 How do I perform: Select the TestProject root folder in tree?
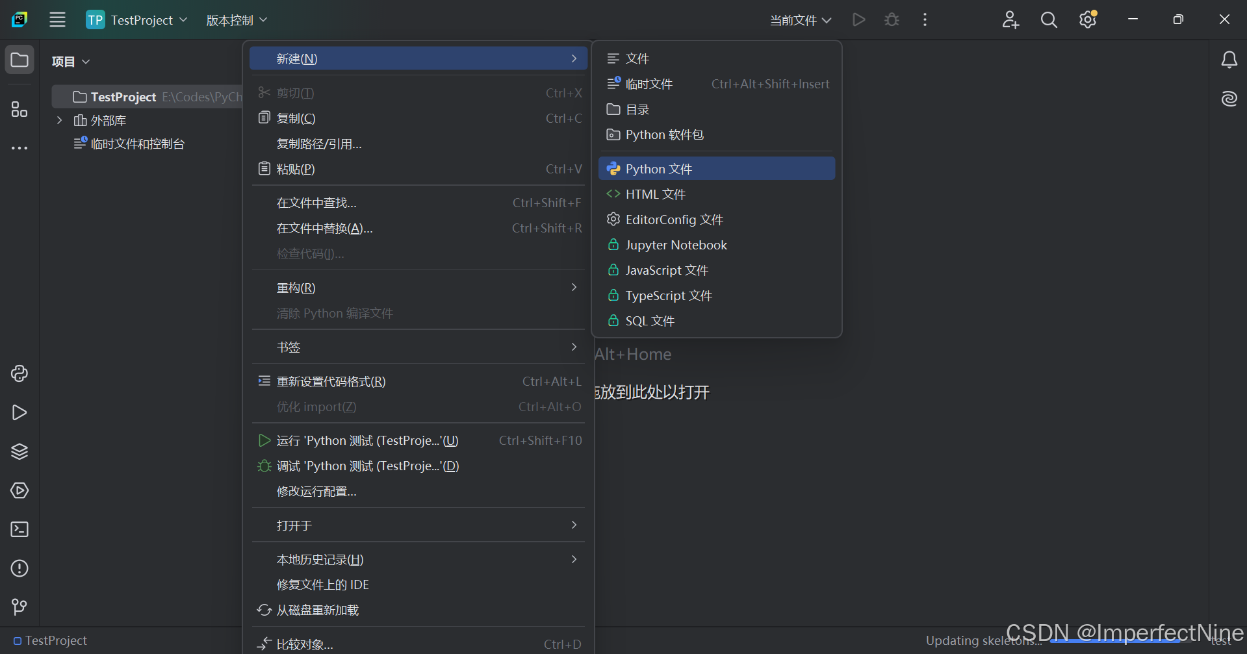[x=148, y=97]
